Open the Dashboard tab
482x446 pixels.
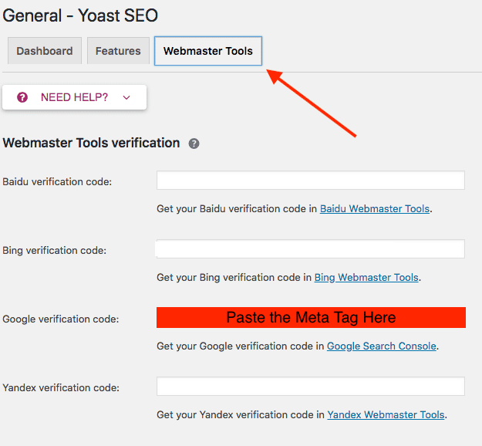pyautogui.click(x=45, y=51)
